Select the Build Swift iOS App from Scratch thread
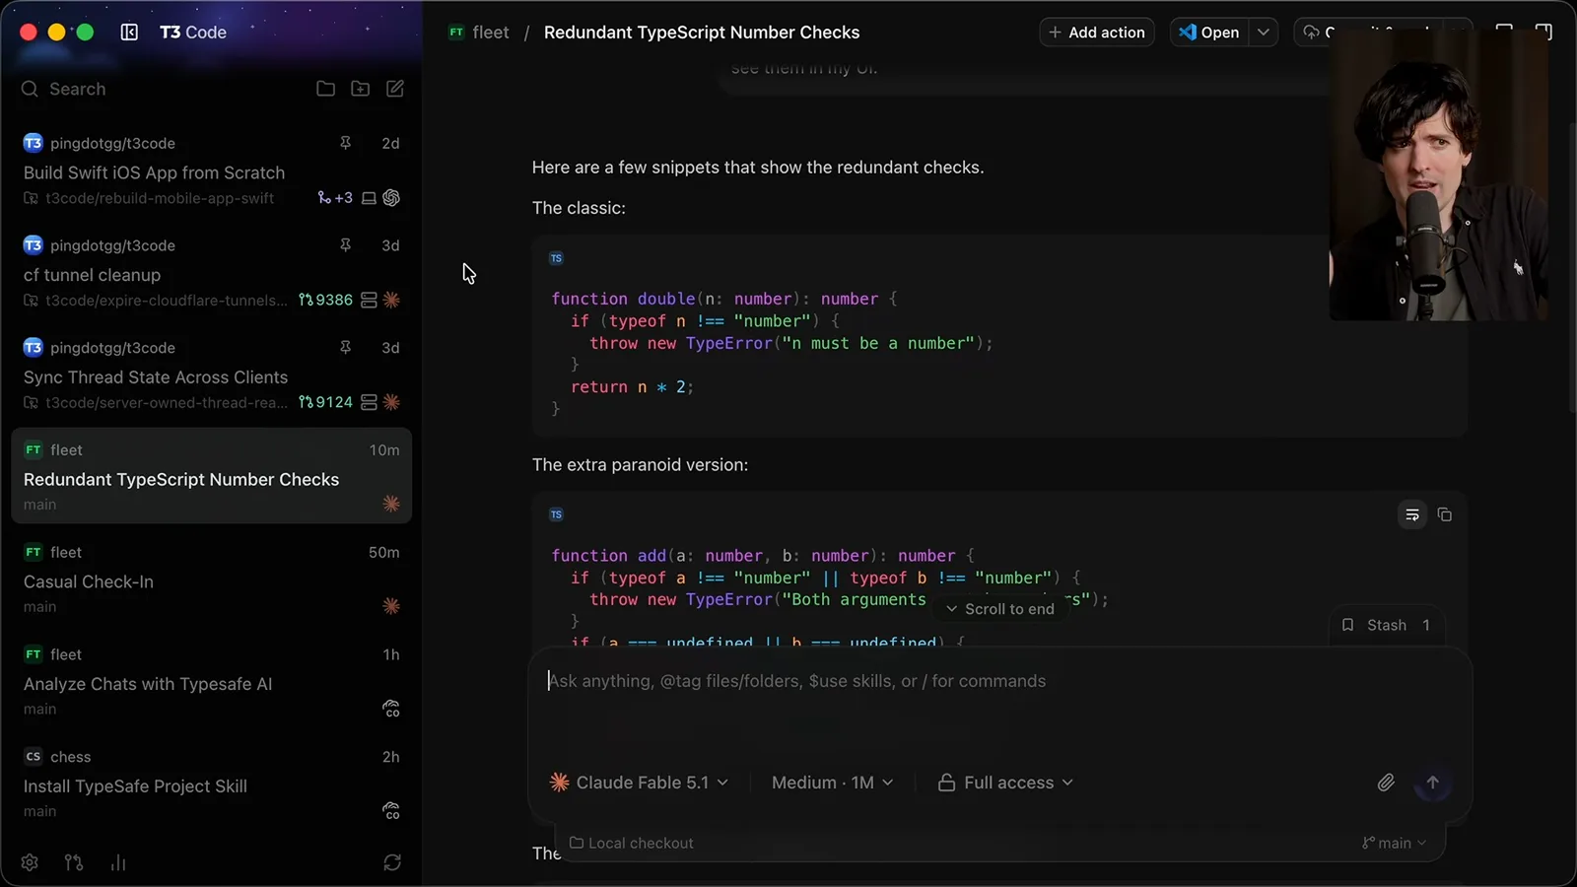The height and width of the screenshot is (887, 1577). point(211,171)
